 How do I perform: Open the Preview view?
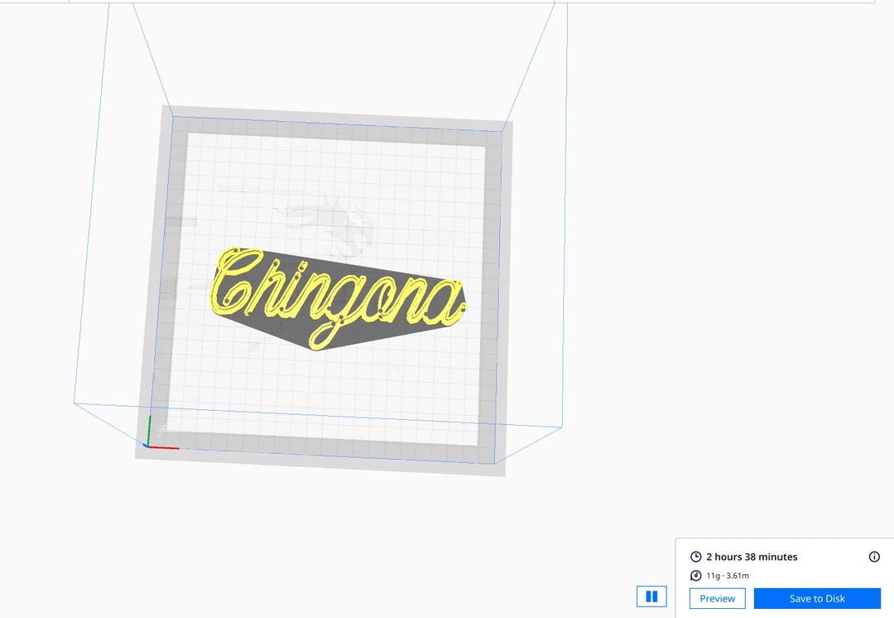click(717, 598)
